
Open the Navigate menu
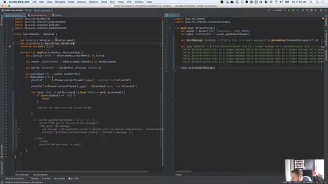(x=60, y=2)
